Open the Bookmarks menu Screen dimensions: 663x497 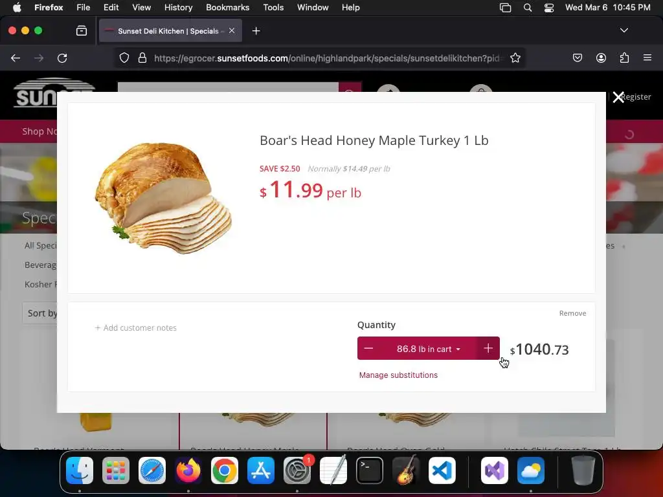pyautogui.click(x=227, y=7)
